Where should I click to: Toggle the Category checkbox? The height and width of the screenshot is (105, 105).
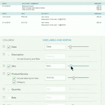click(14, 82)
